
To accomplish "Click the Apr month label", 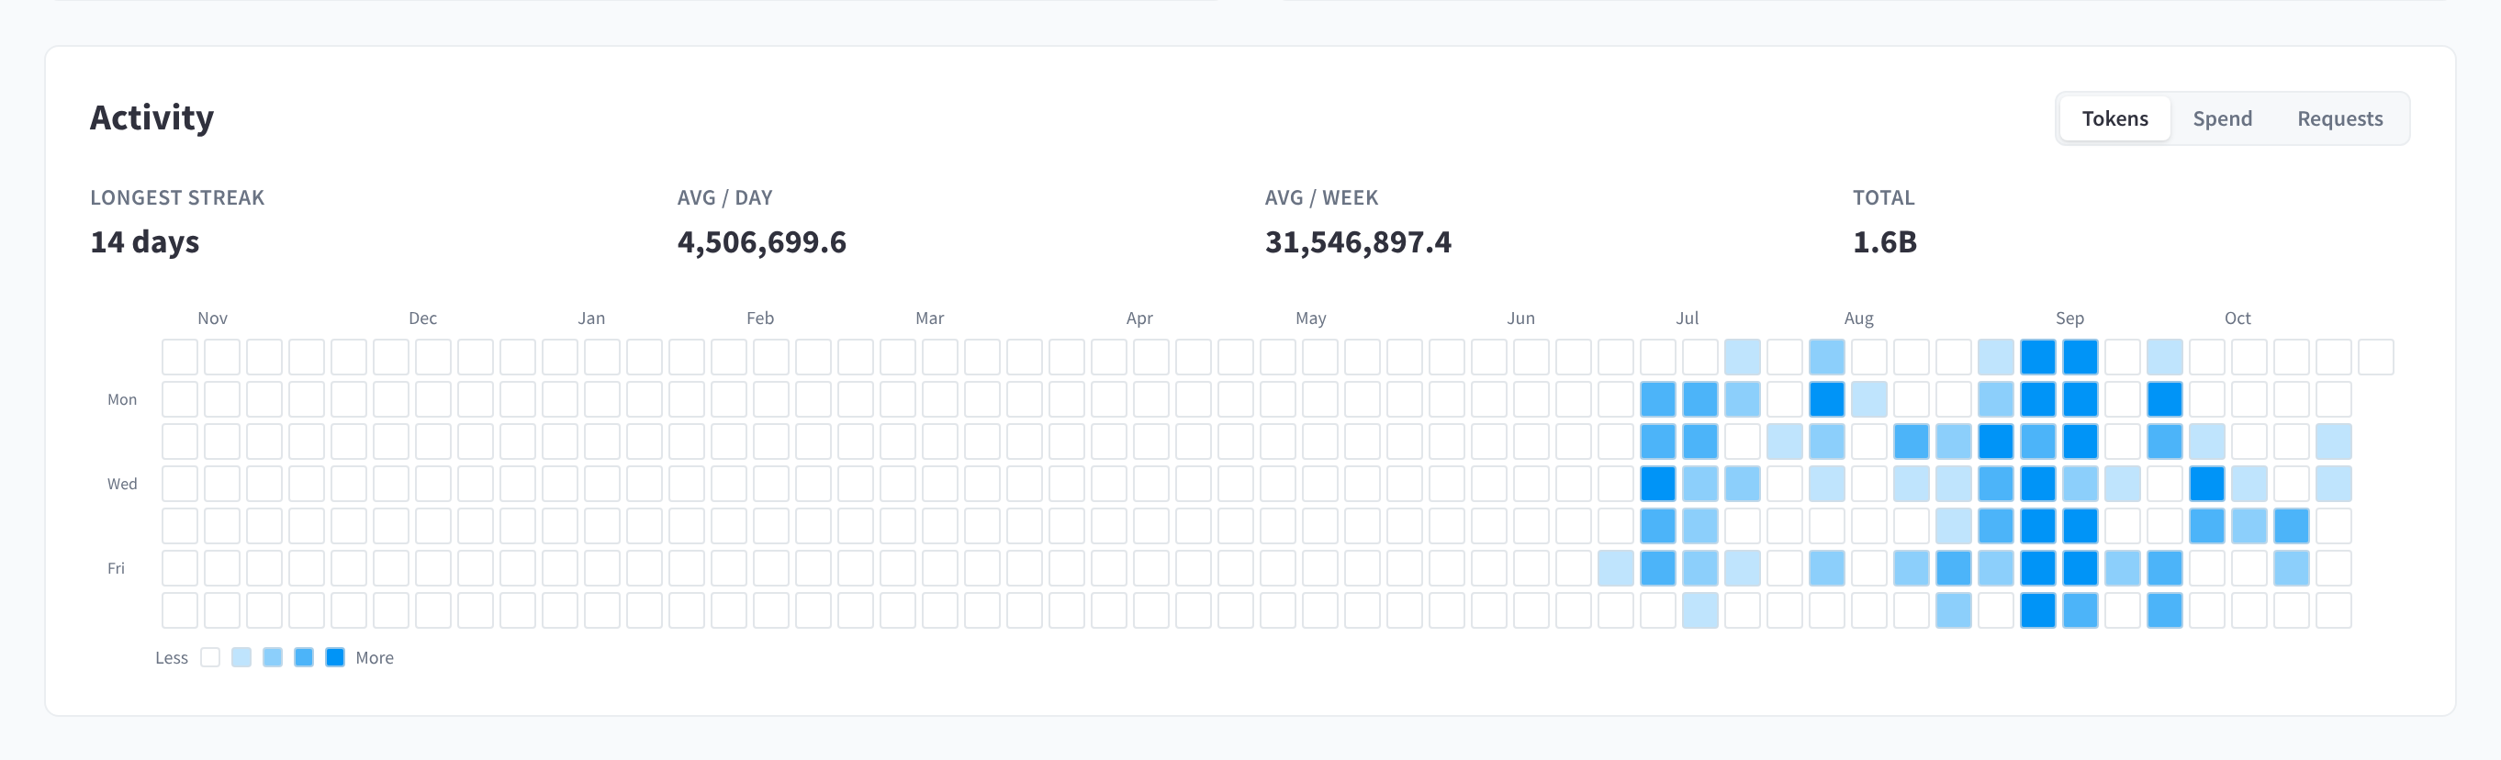I will coord(1139,319).
